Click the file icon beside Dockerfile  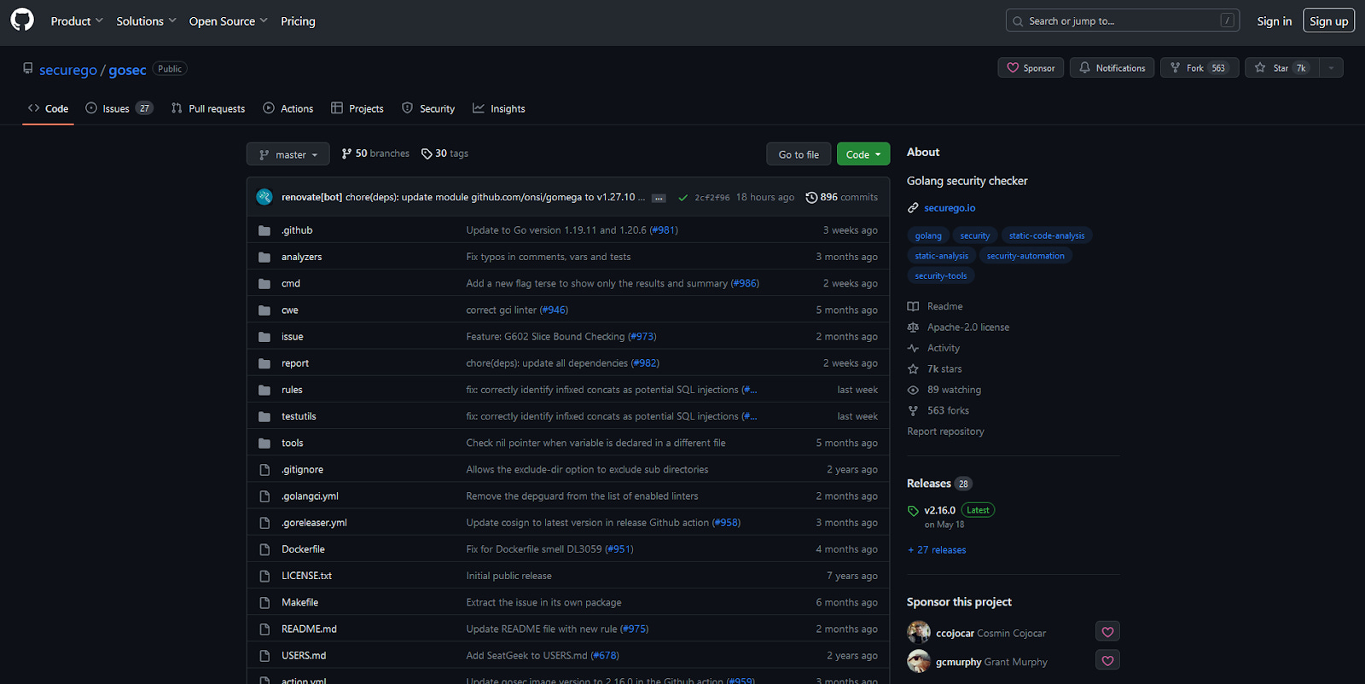click(264, 549)
